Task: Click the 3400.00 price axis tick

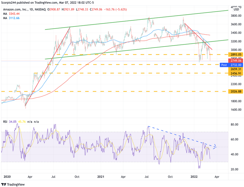Action: (236, 33)
